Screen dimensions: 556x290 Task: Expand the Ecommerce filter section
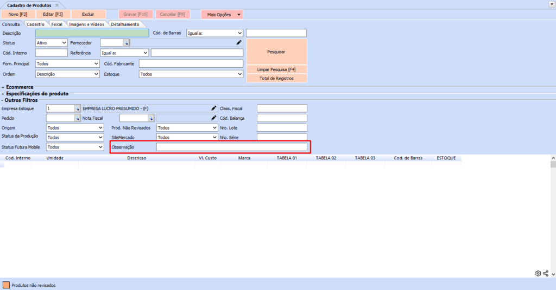[x=3, y=87]
